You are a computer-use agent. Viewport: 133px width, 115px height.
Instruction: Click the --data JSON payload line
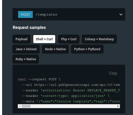[71, 101]
